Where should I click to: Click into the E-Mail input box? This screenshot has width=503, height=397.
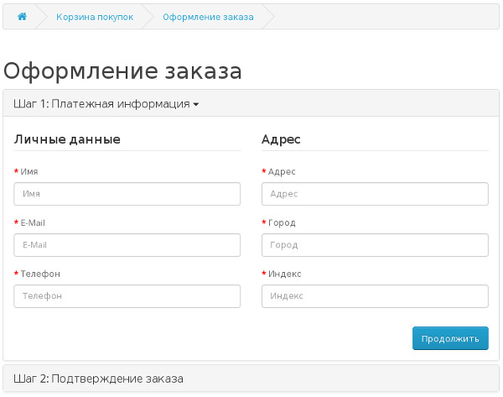[127, 245]
